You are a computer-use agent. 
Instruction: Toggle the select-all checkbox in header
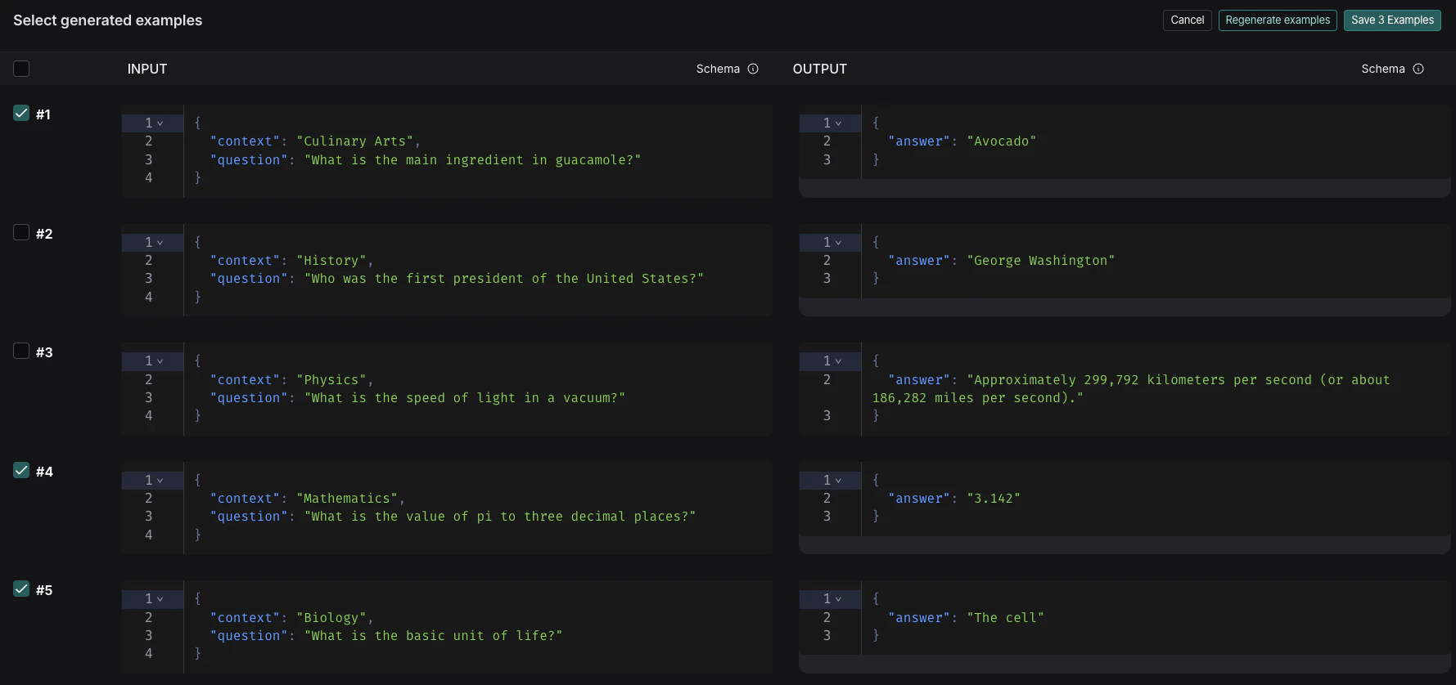(x=21, y=69)
